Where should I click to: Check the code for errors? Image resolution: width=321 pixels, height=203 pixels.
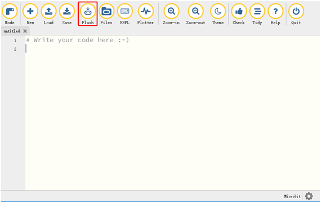[x=239, y=14]
